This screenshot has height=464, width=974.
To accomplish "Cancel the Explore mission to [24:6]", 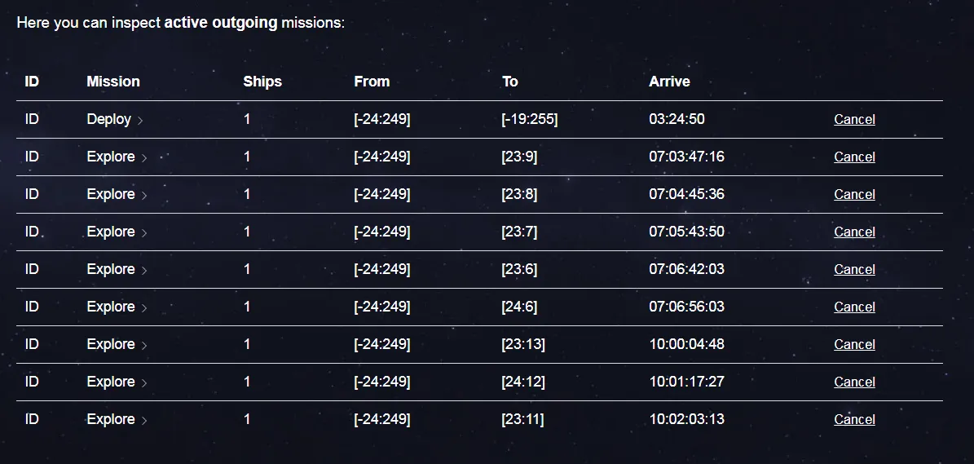I will pyautogui.click(x=854, y=307).
